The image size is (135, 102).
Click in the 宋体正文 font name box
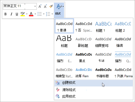click(14, 6)
